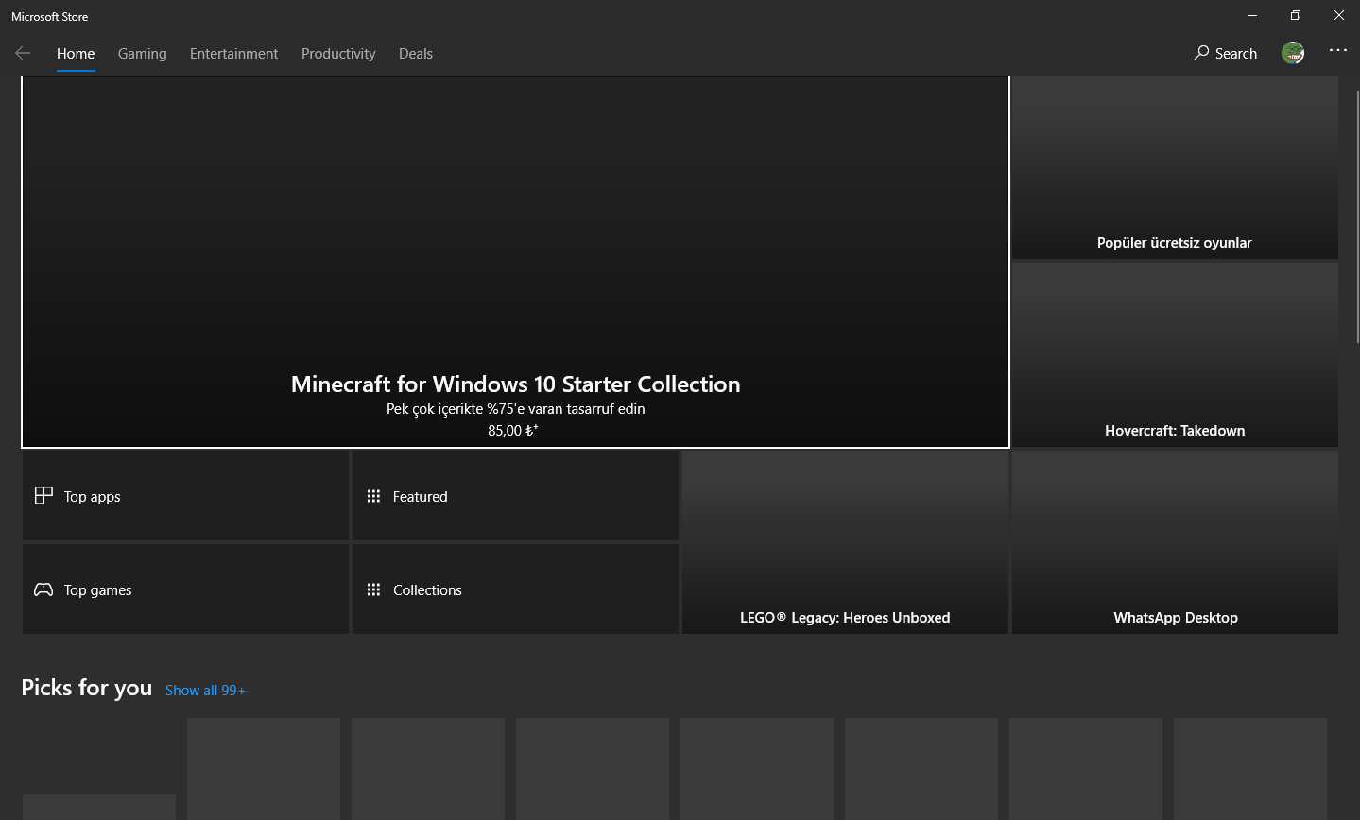This screenshot has height=820, width=1360.
Task: Close the Microsoft Store window
Action: pos(1338,15)
